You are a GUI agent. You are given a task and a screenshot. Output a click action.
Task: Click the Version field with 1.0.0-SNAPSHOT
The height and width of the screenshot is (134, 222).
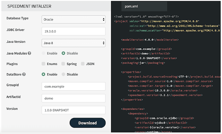point(74,110)
